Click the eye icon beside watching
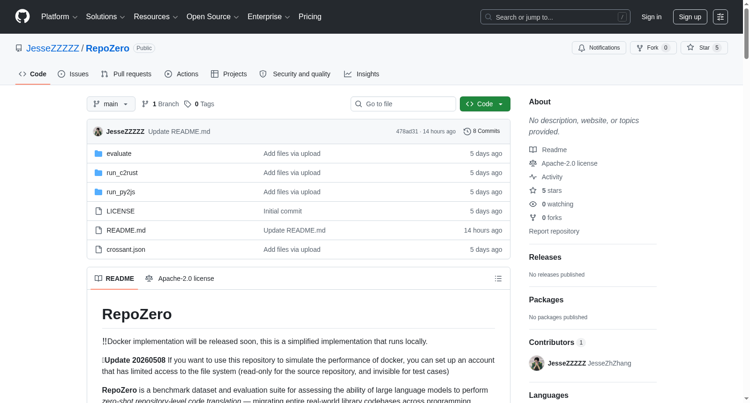This screenshot has width=750, height=403. click(533, 204)
